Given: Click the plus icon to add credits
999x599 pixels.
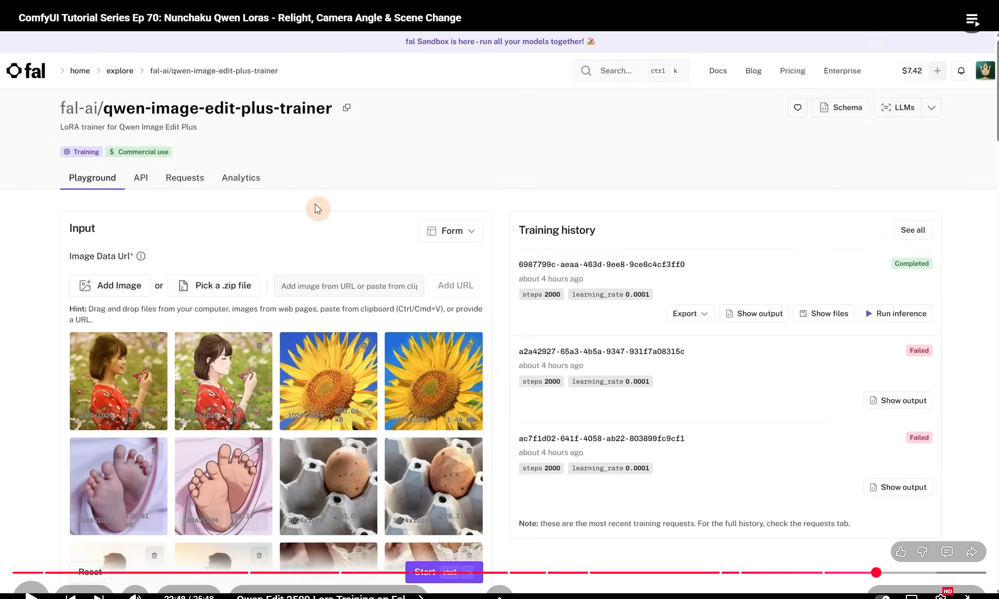Looking at the screenshot, I should 937,71.
